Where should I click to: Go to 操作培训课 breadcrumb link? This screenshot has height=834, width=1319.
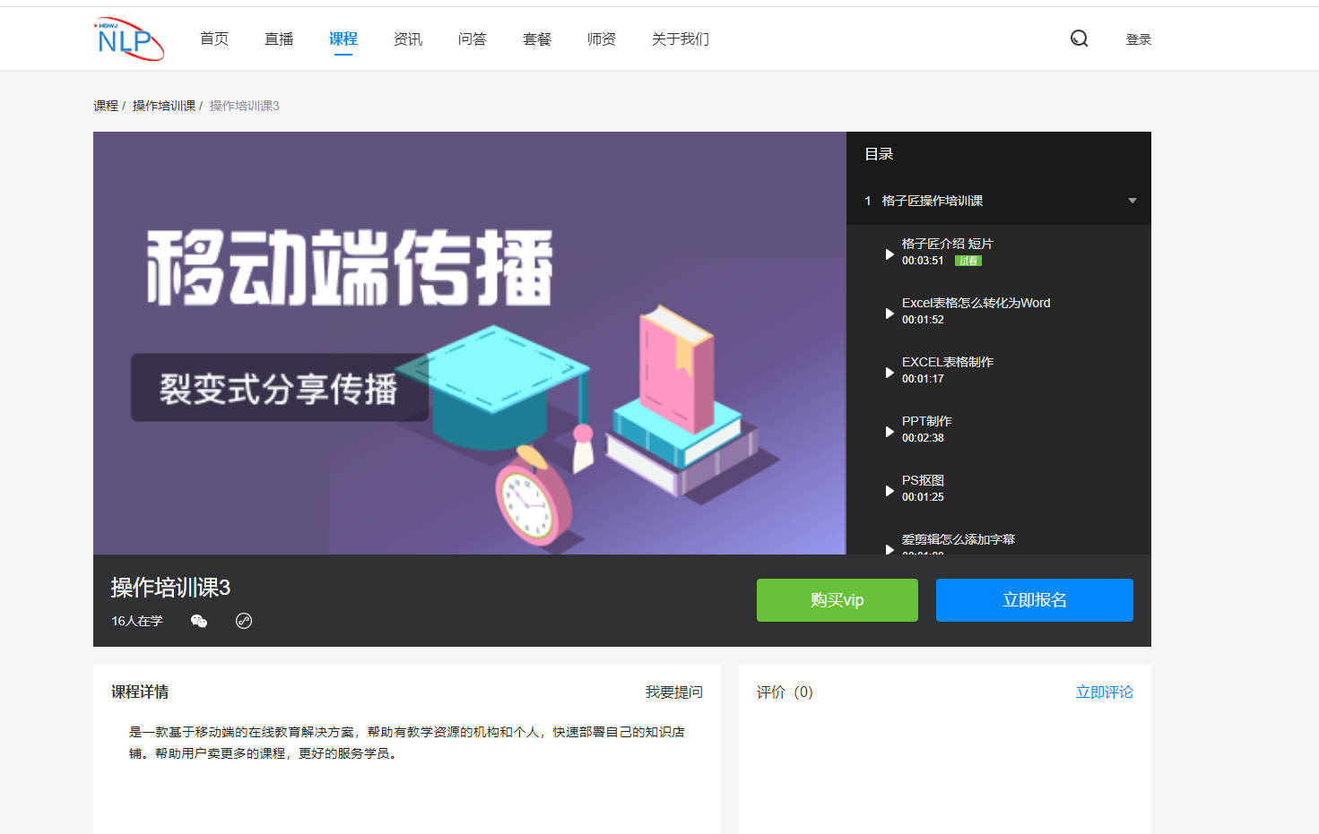(x=164, y=106)
